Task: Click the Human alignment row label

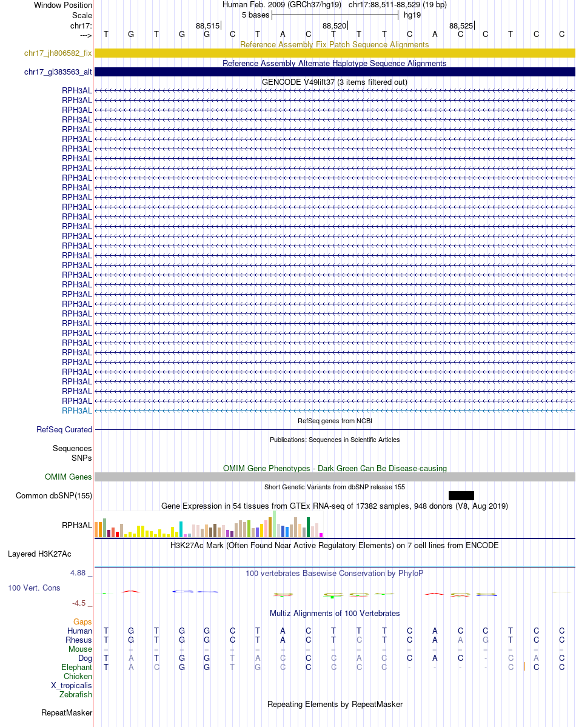Action: [x=80, y=631]
